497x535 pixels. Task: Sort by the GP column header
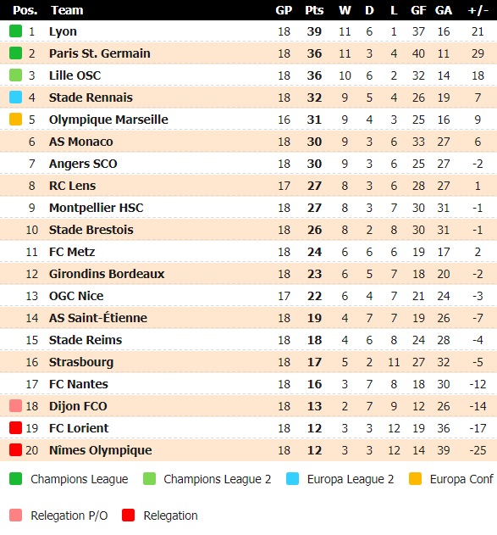point(284,10)
